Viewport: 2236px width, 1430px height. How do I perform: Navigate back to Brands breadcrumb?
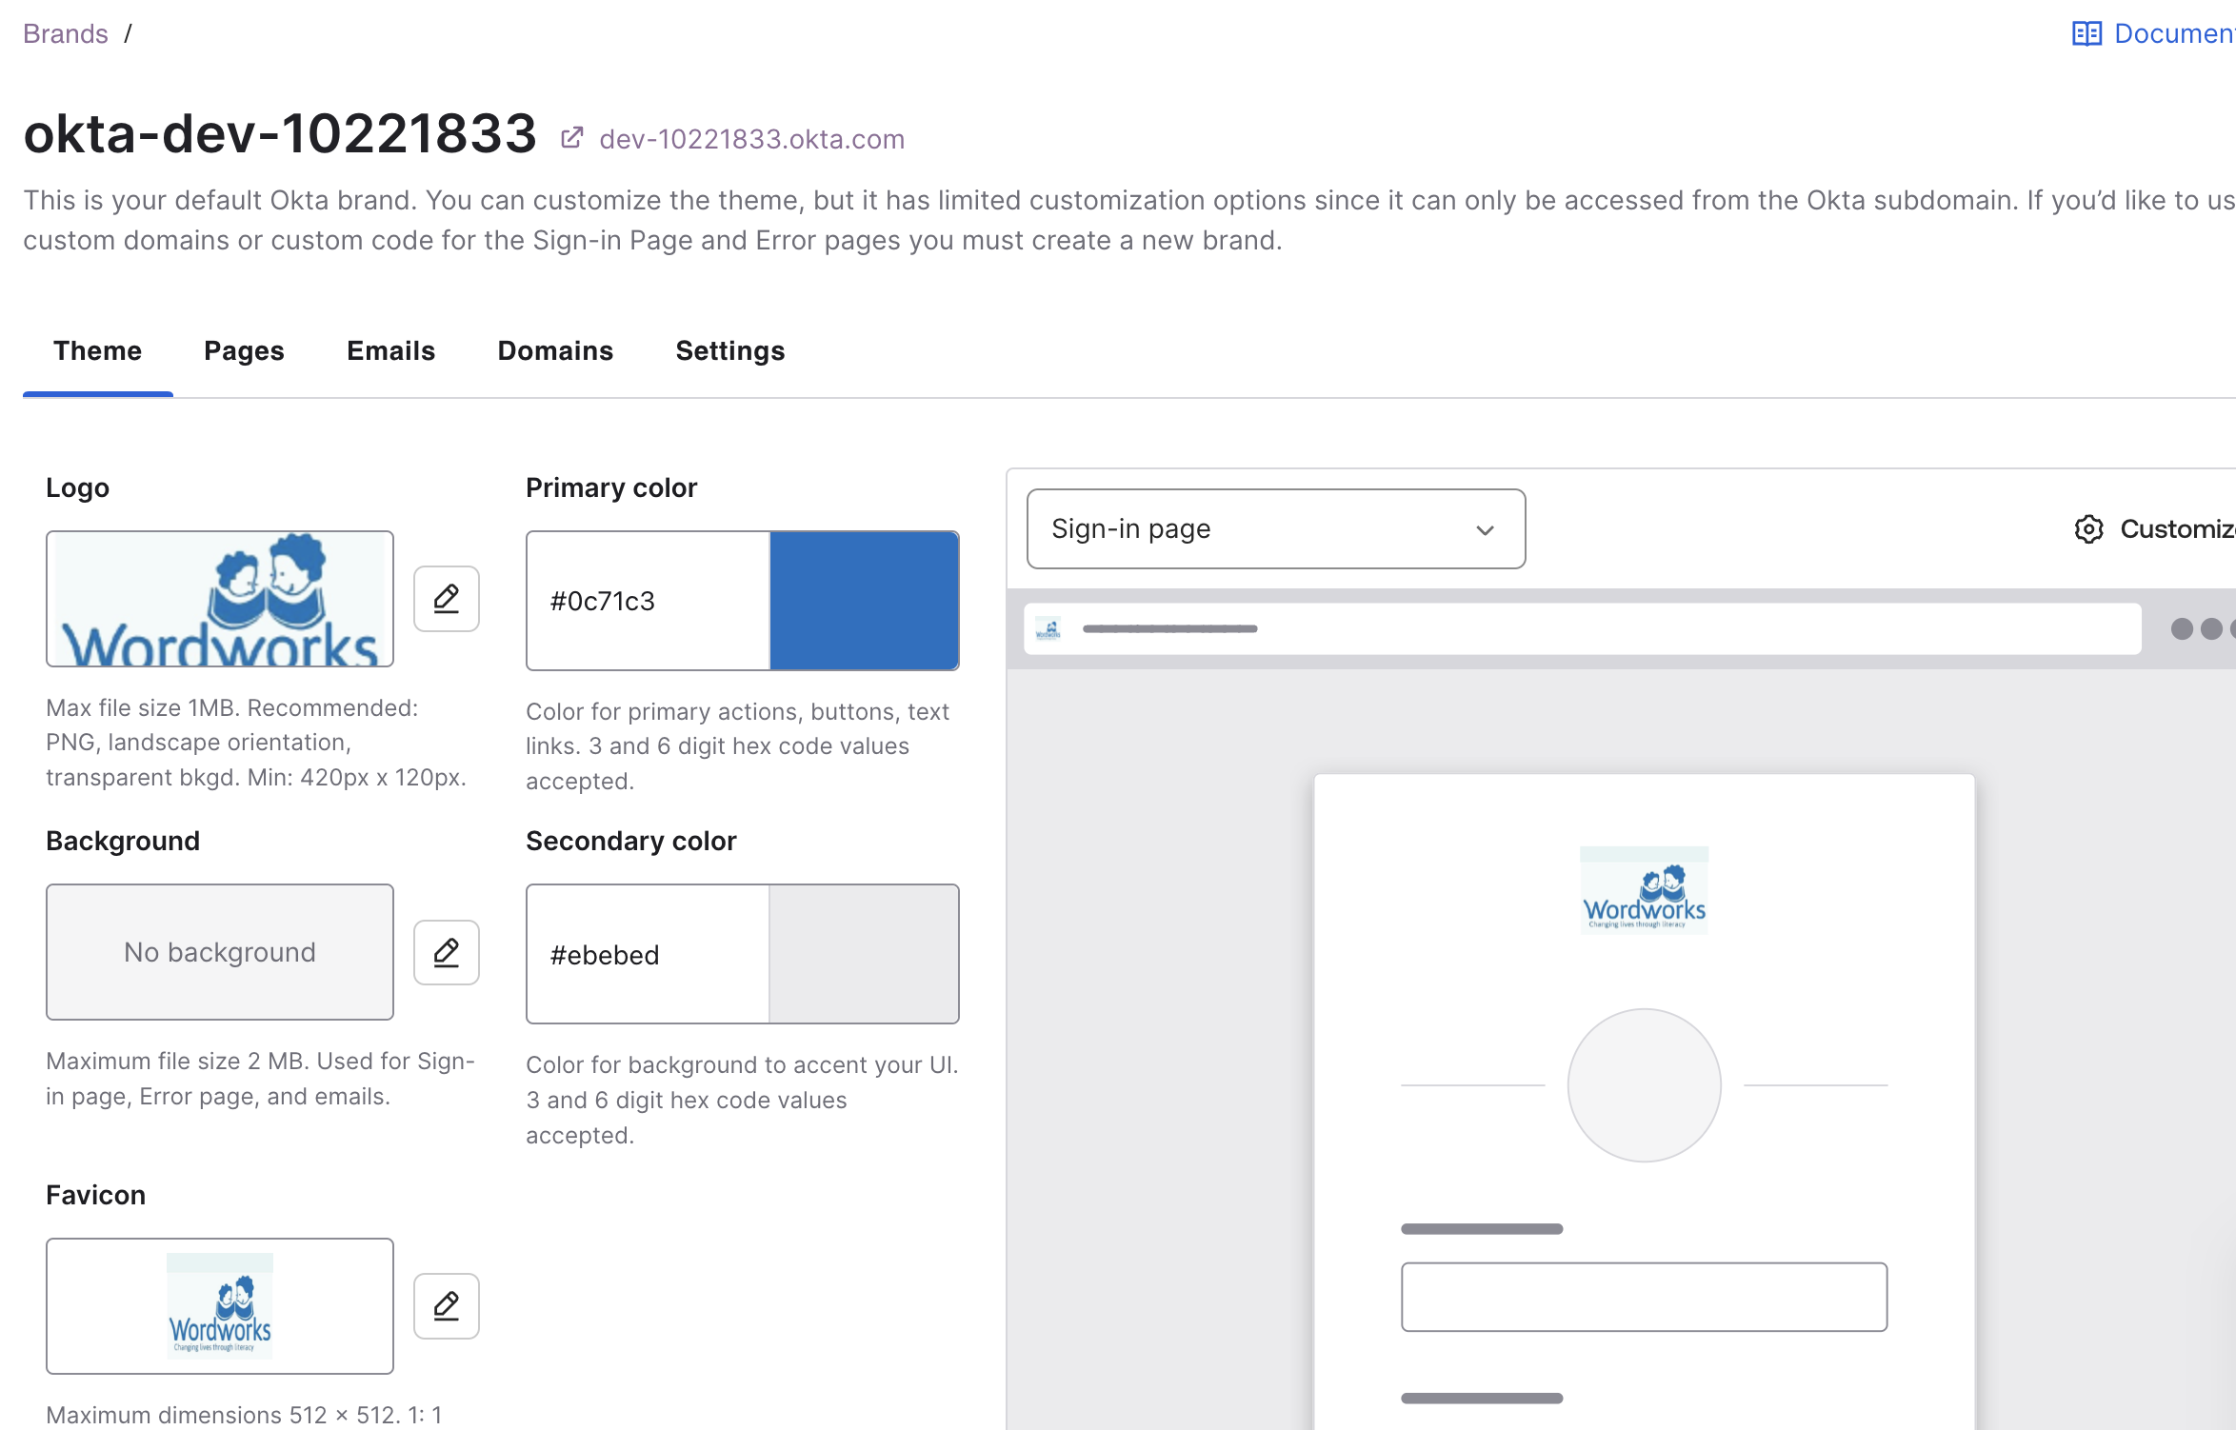(x=66, y=34)
